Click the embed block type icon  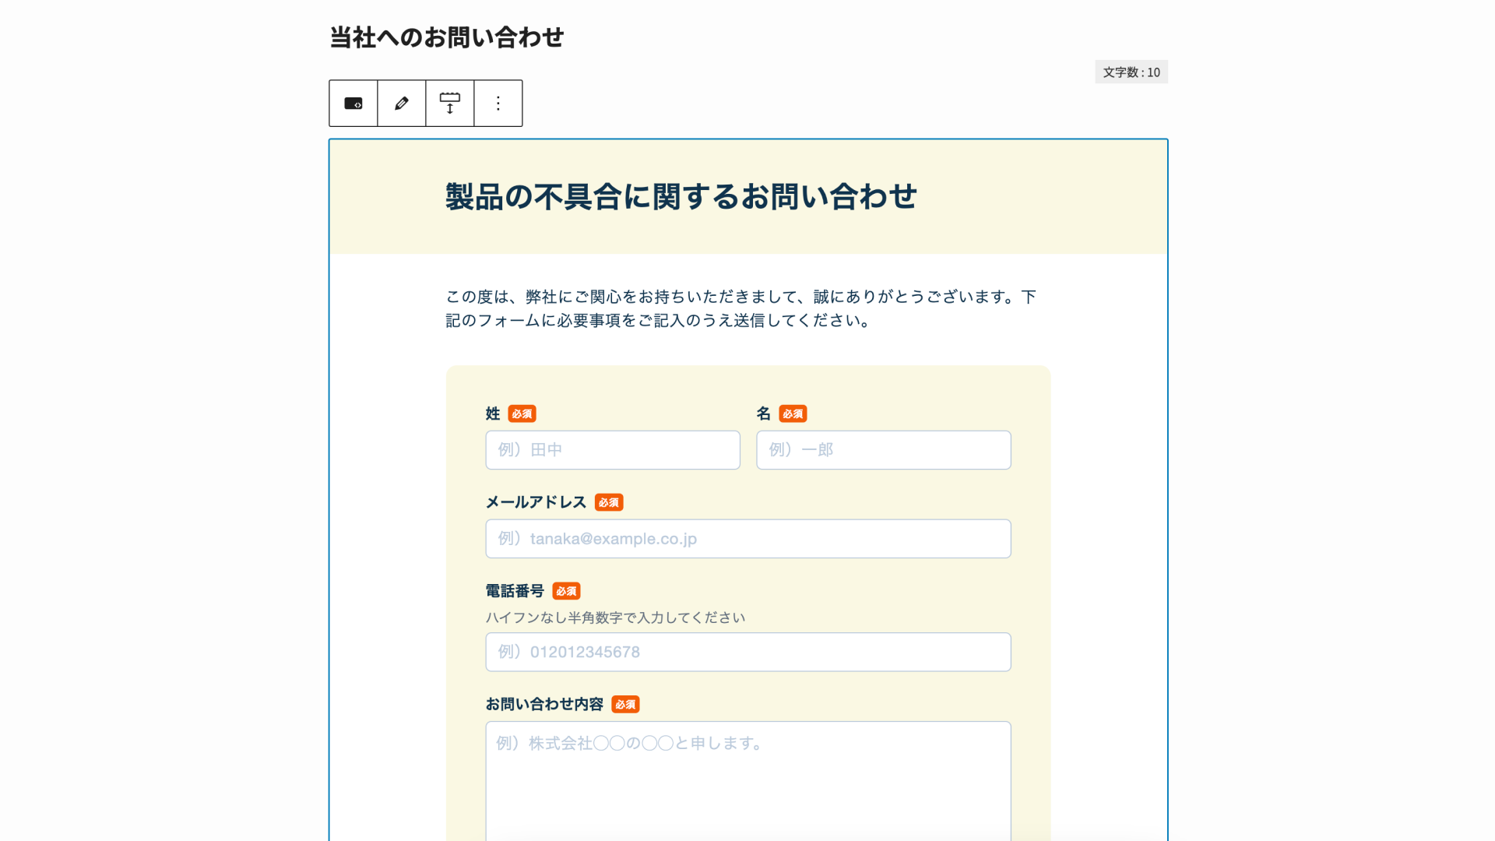[354, 104]
